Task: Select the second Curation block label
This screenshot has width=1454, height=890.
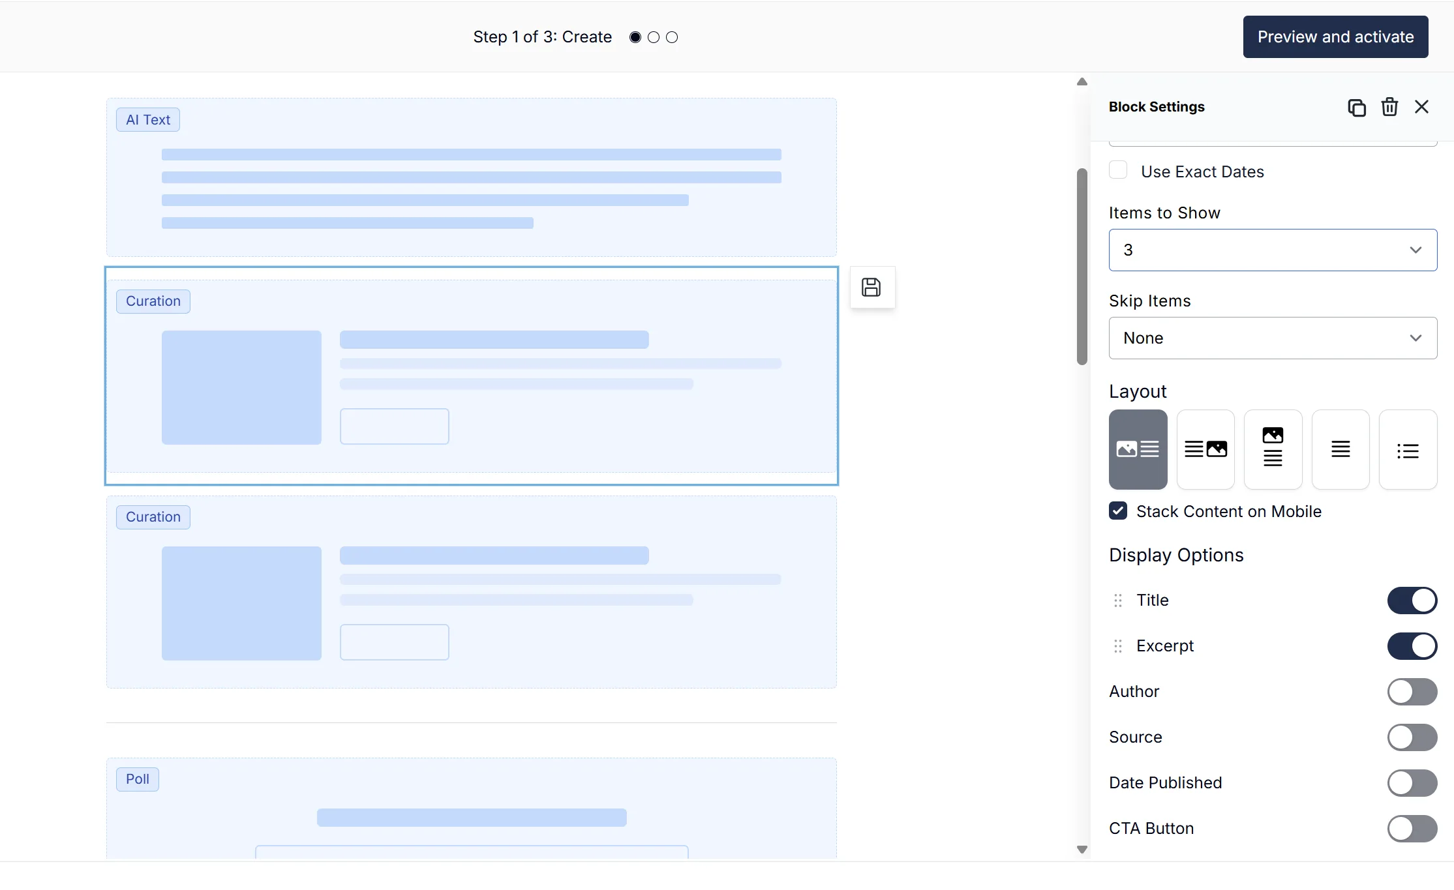Action: point(153,517)
